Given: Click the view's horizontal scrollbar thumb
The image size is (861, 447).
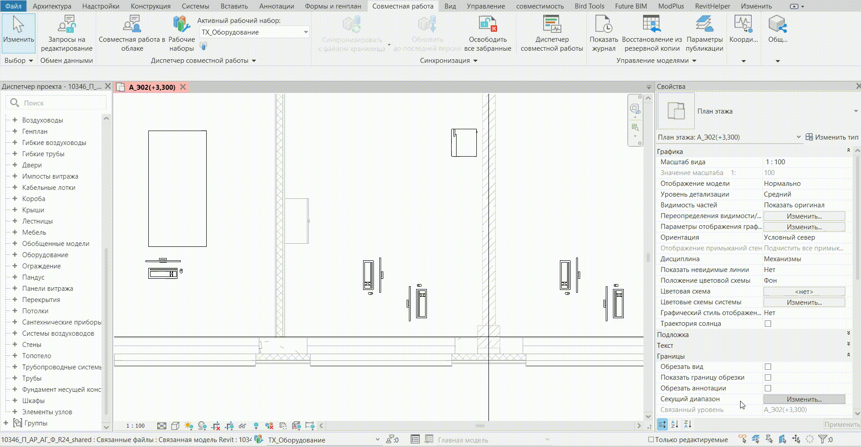Looking at the screenshot, I should (x=480, y=425).
